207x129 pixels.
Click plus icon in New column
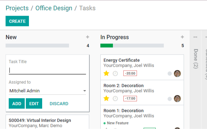pos(87,37)
